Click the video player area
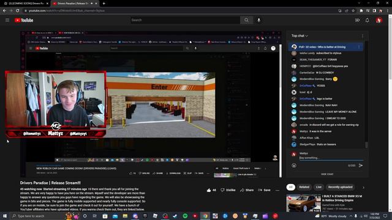The height and width of the screenshot is (220, 392). pos(151,105)
